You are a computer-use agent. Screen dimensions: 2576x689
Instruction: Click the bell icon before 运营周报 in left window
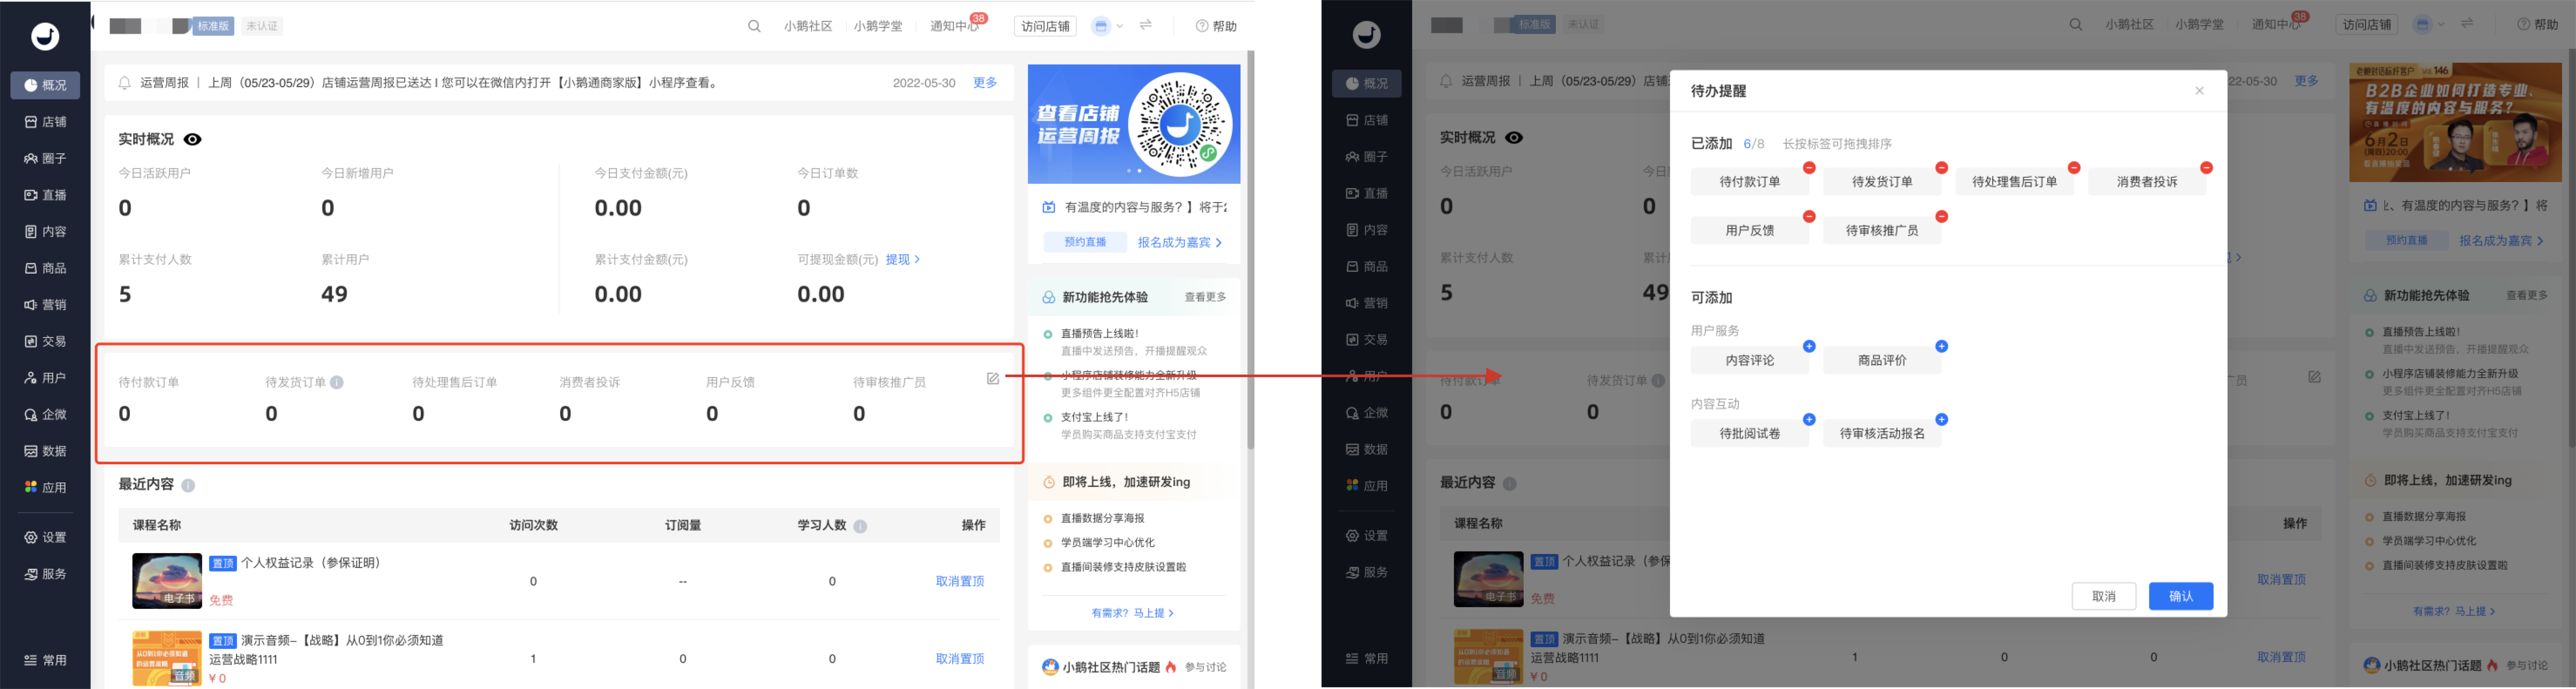pos(124,83)
